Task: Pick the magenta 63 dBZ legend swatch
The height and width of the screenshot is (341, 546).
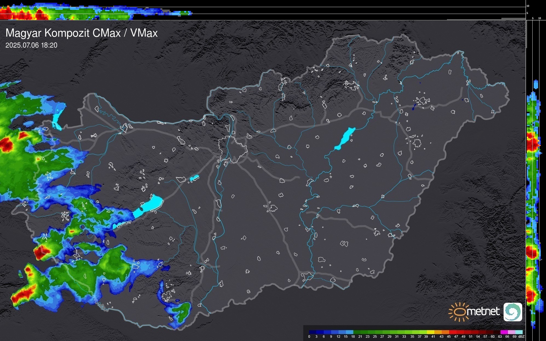Action: point(504,332)
